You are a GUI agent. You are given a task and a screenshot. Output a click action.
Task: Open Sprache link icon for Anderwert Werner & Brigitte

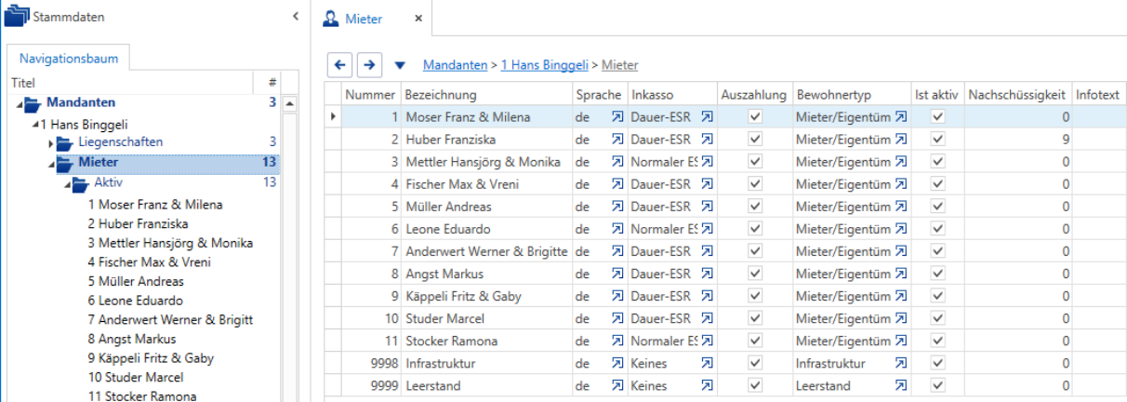click(617, 251)
